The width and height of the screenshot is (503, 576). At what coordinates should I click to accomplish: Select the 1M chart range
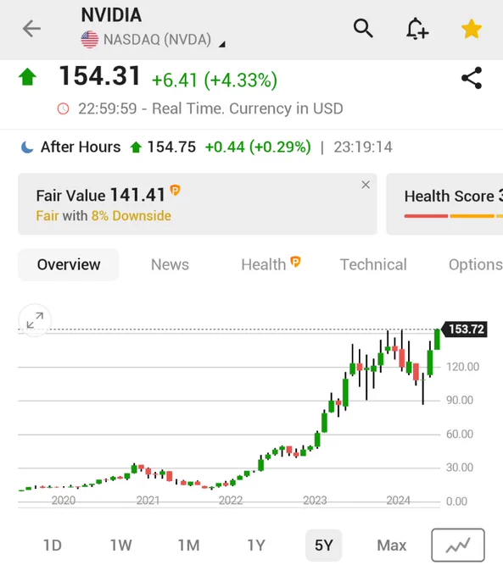pos(189,546)
